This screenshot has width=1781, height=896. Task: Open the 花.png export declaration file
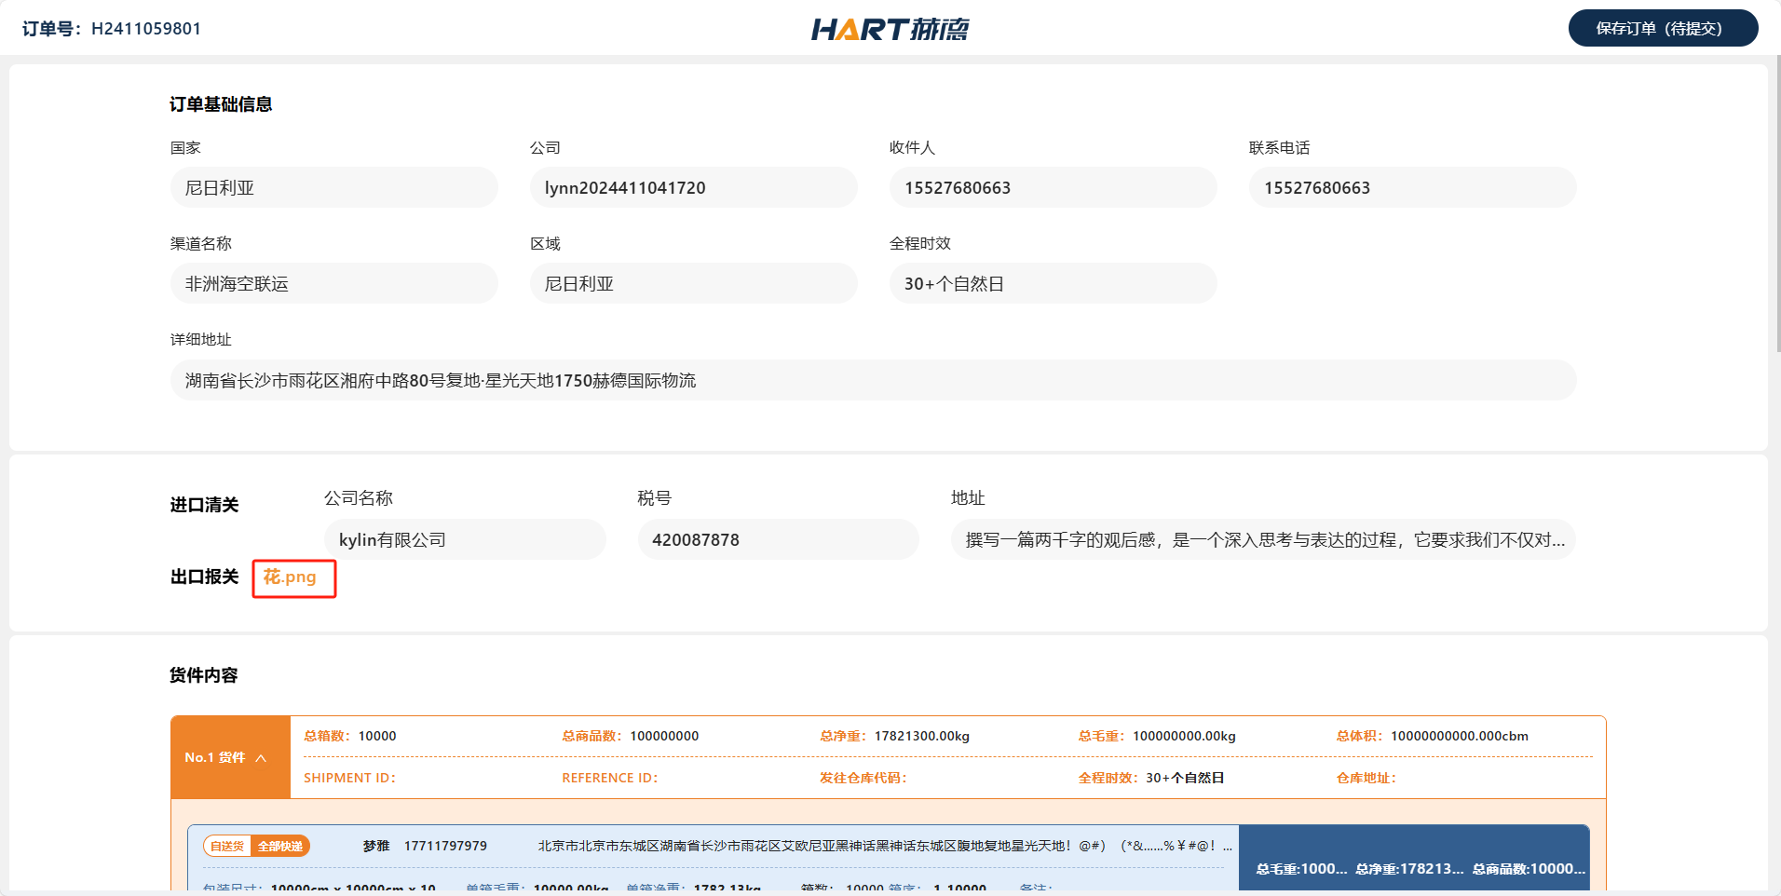[290, 577]
